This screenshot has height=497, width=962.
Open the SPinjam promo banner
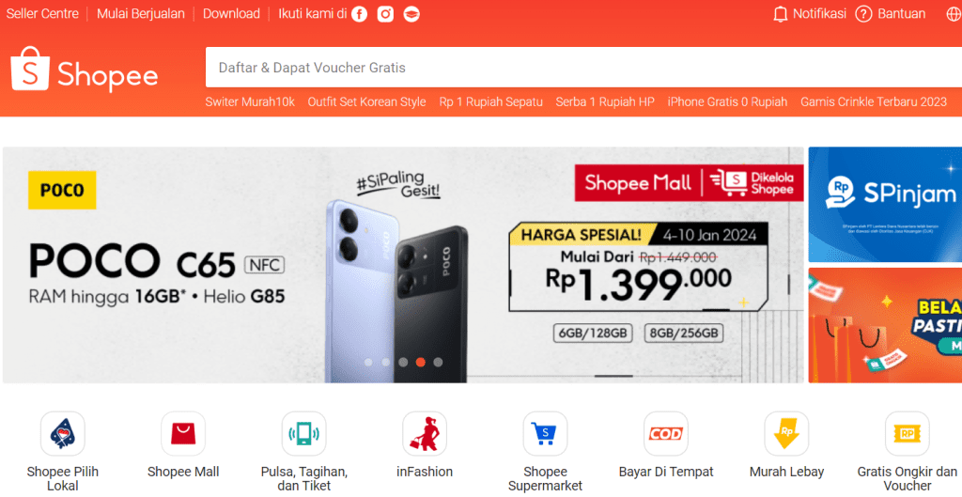pyautogui.click(x=885, y=204)
